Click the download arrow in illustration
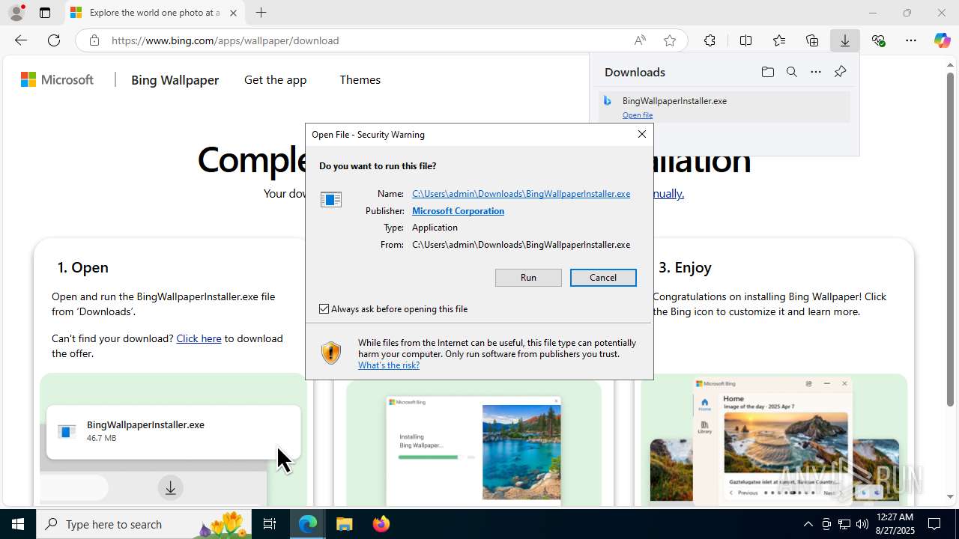959x539 pixels. pos(171,488)
